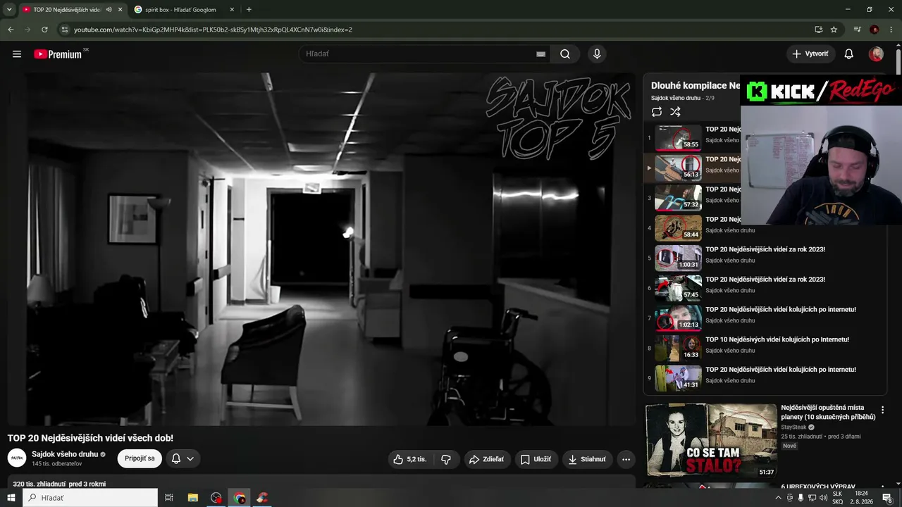Open the account avatar menu

tap(876, 54)
